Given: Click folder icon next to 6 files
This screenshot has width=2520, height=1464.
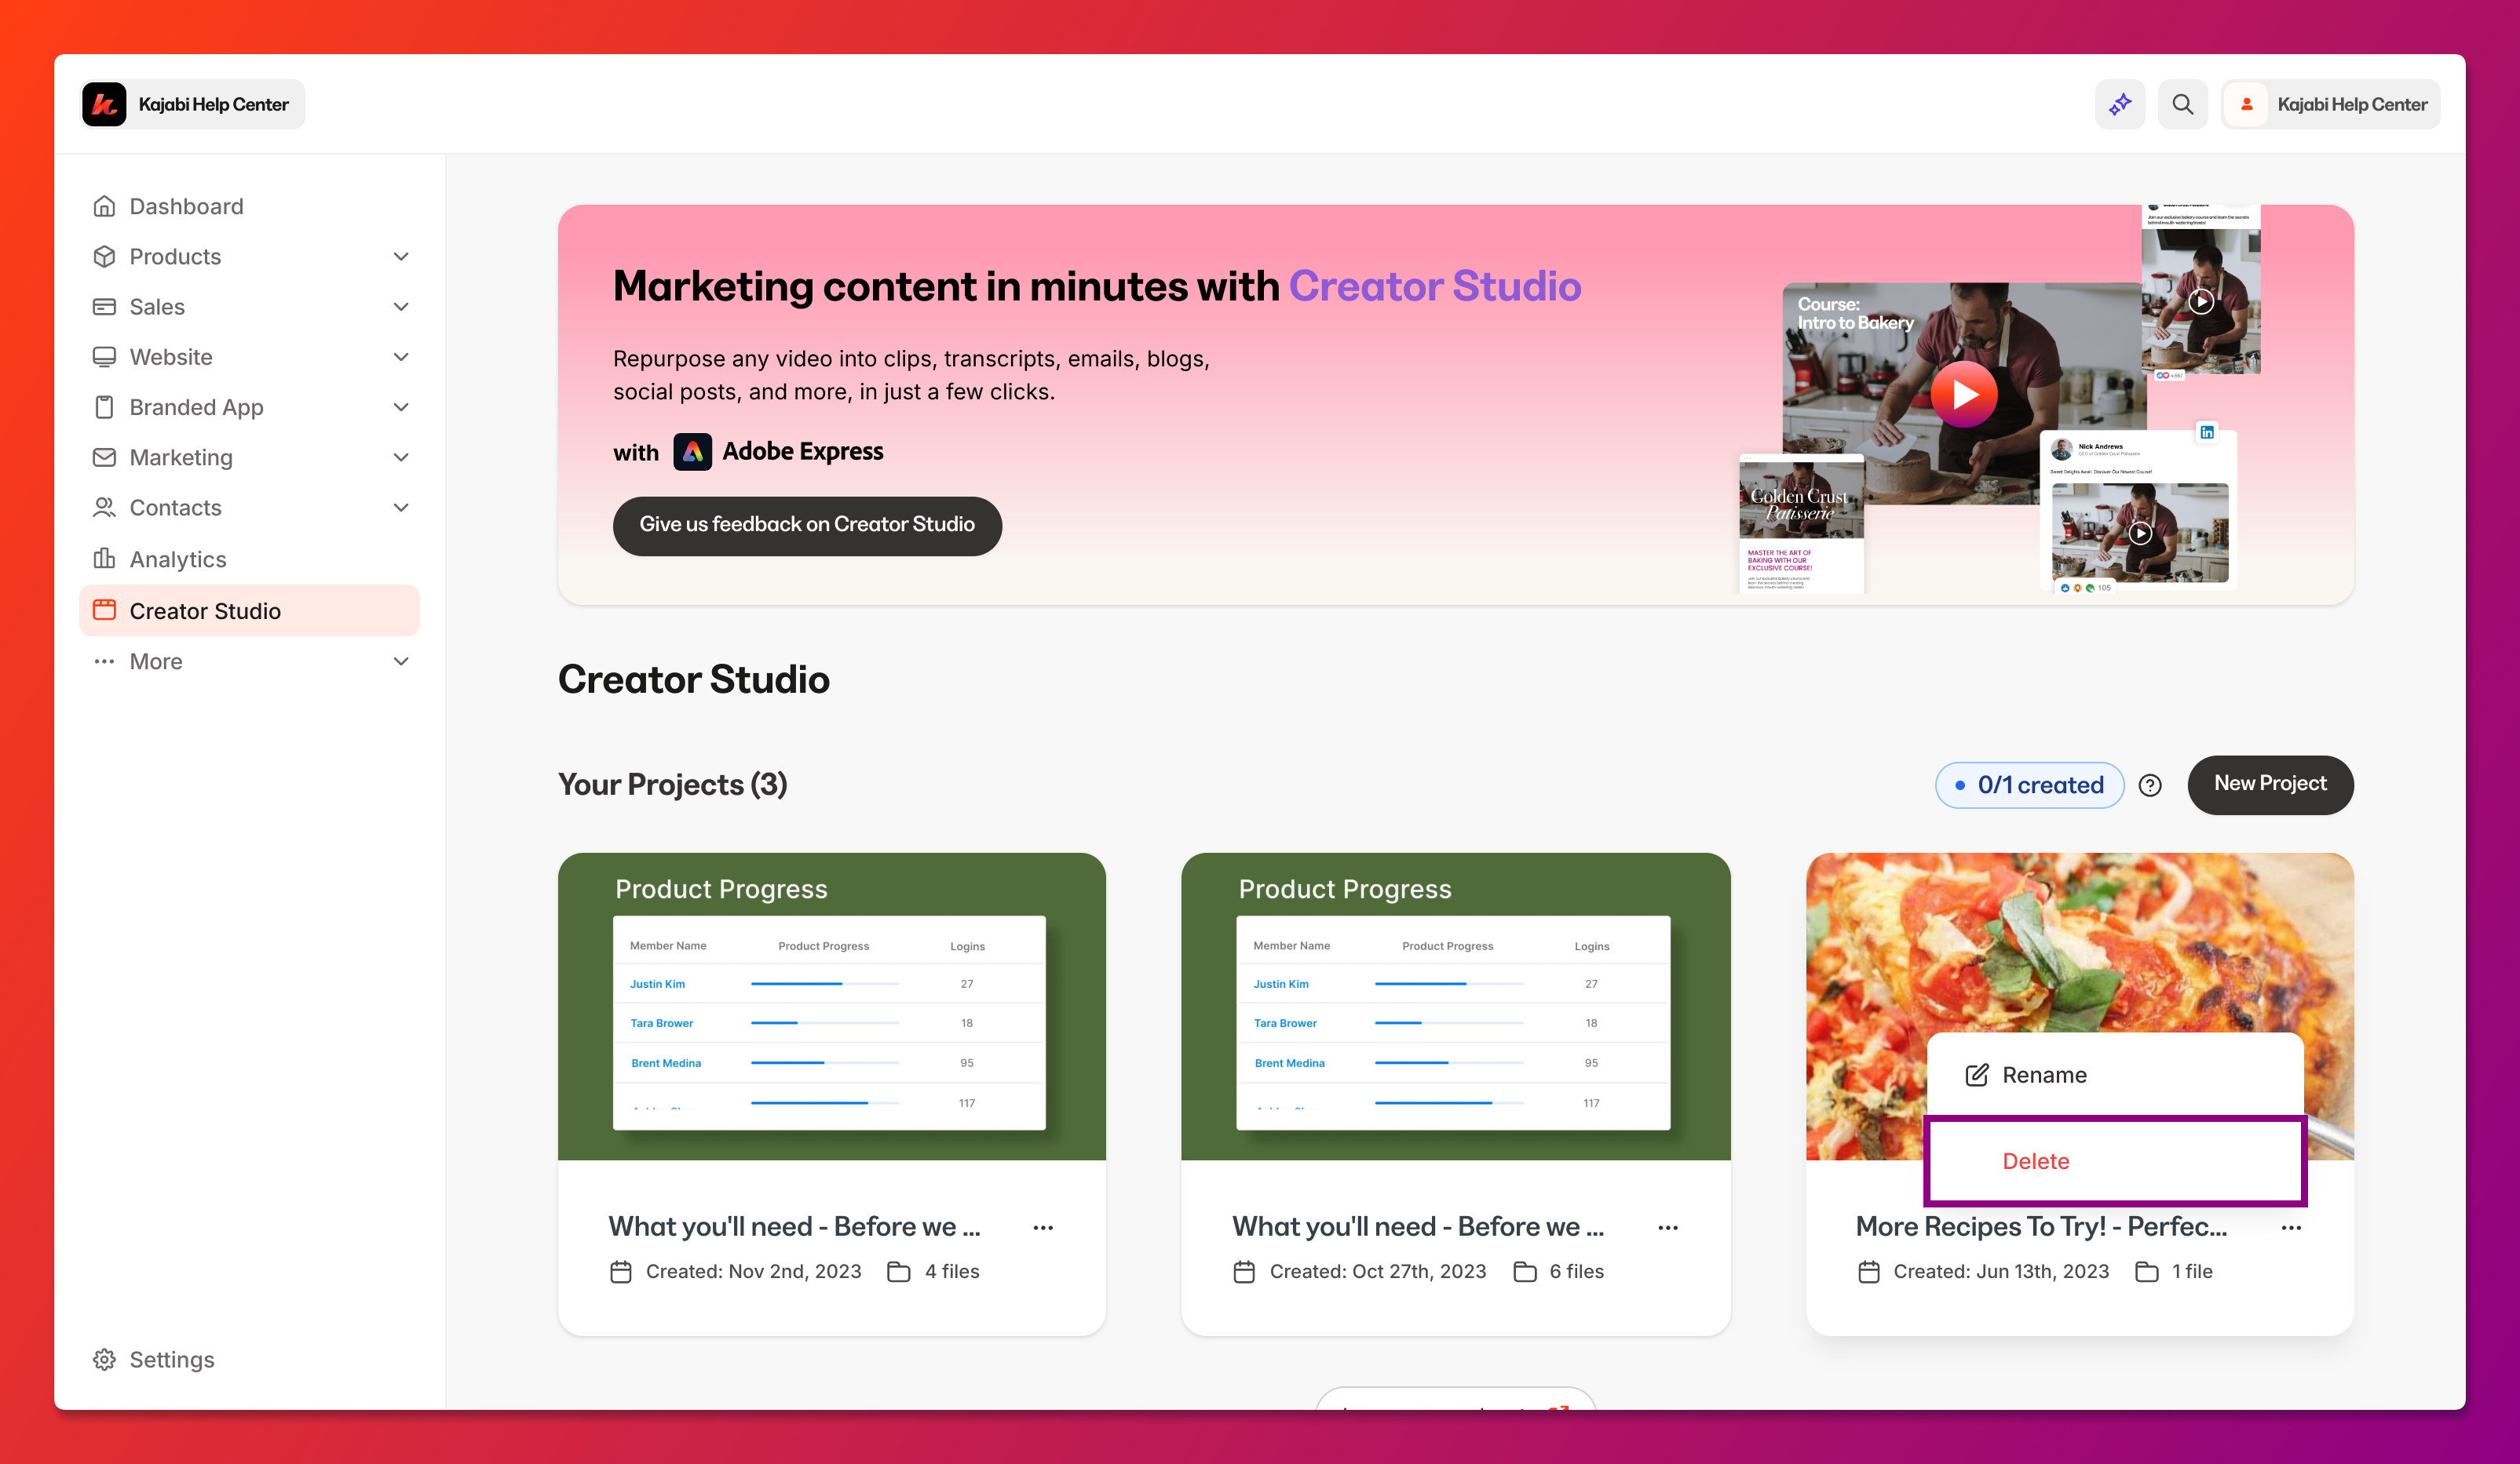Looking at the screenshot, I should click(x=1524, y=1272).
